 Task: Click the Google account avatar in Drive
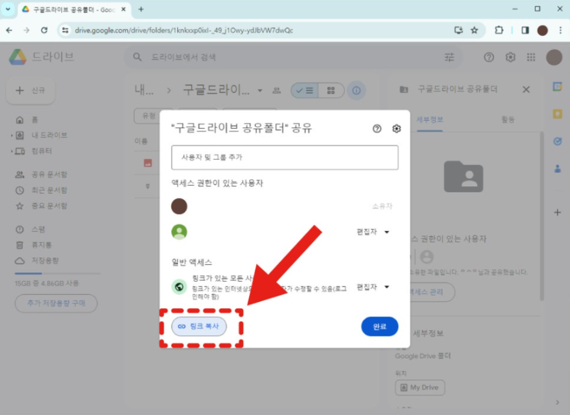554,57
